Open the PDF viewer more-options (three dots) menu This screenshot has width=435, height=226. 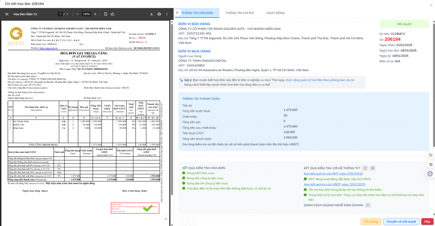[x=167, y=14]
